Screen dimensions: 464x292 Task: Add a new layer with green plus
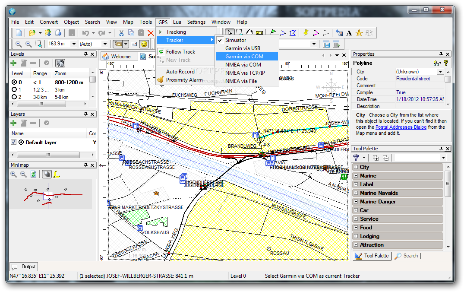coord(14,123)
